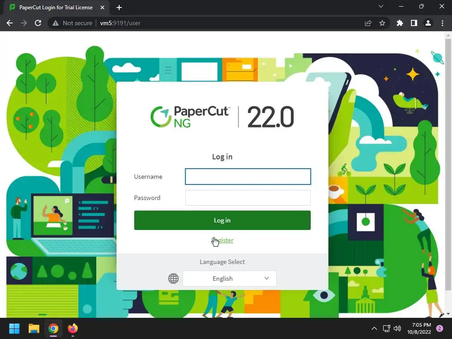Open the clock showing 7:05 PM
This screenshot has width=452, height=339.
[419, 328]
